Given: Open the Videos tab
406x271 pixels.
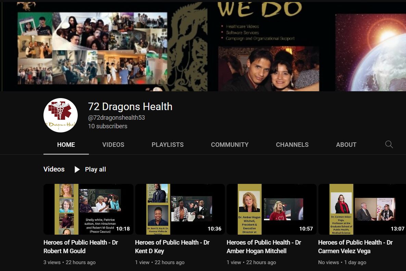Looking at the screenshot, I should [113, 144].
